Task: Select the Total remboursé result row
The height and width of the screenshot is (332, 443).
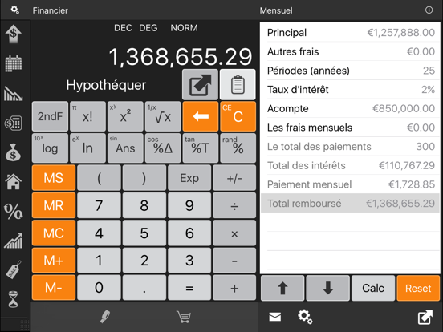Action: 351,203
